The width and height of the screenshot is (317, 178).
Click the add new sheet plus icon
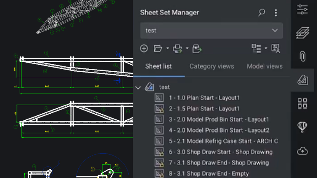point(144,49)
